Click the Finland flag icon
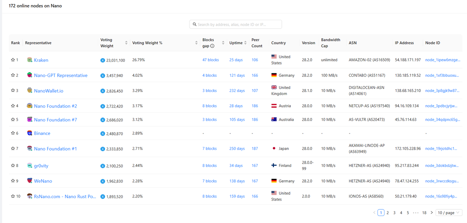The width and height of the screenshot is (467, 223). click(274, 166)
